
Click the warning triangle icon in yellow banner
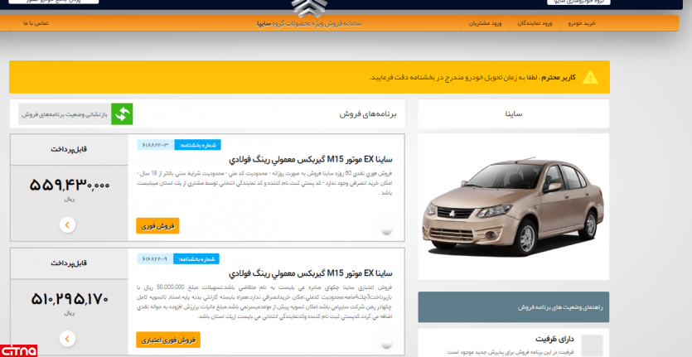tap(589, 77)
